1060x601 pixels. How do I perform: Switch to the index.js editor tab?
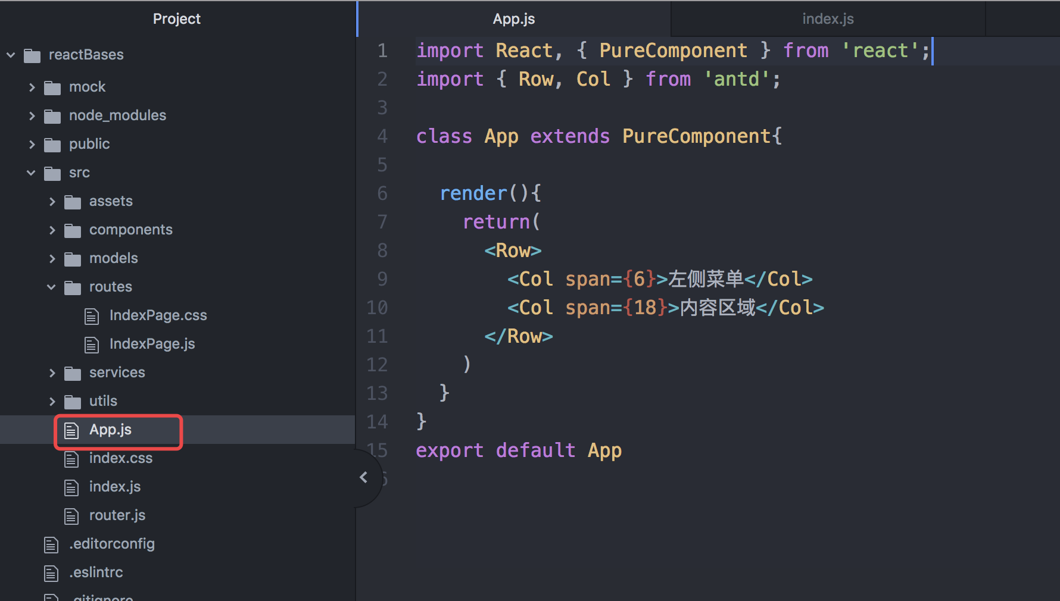(x=828, y=18)
